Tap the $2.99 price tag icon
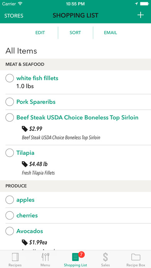This screenshot has height=268, width=151. (25, 129)
